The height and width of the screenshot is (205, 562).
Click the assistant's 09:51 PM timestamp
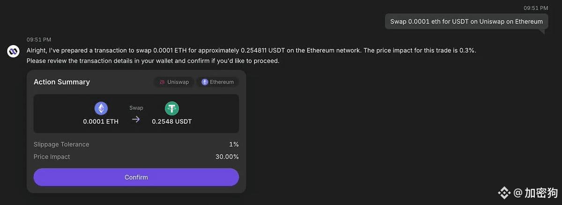click(39, 39)
